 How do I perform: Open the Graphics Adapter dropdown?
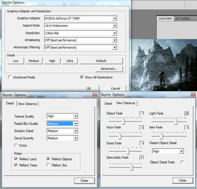[x=80, y=18]
